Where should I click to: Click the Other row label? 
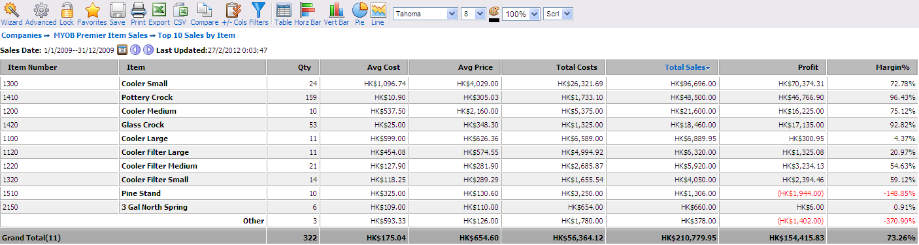253,221
